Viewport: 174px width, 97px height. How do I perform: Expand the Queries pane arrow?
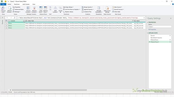(2, 18)
